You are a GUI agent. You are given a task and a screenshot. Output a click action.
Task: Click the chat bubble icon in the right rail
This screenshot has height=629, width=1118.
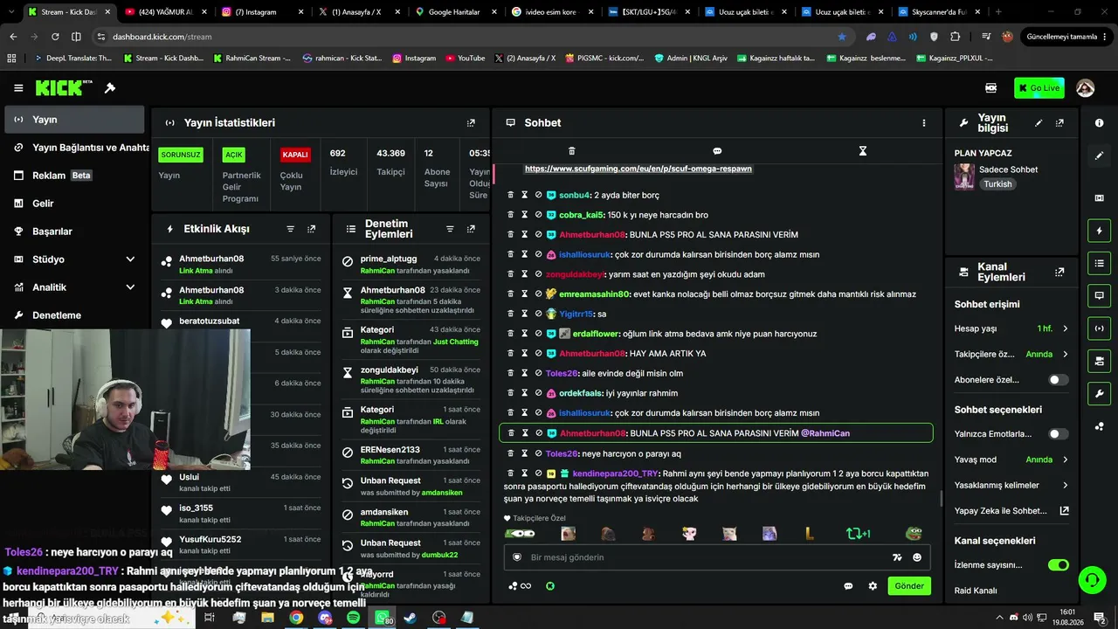pos(1099,295)
